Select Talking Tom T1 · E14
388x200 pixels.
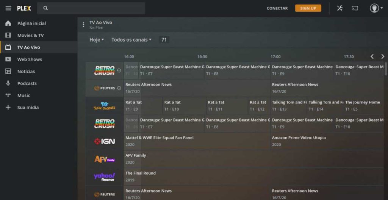point(325,106)
